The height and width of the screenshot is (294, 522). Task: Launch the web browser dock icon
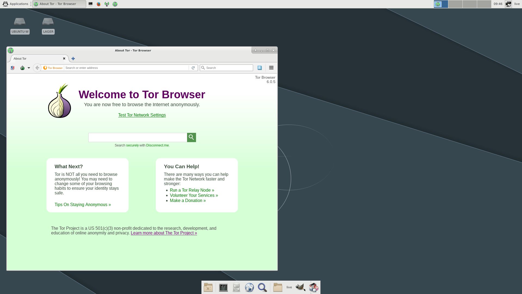click(x=249, y=287)
